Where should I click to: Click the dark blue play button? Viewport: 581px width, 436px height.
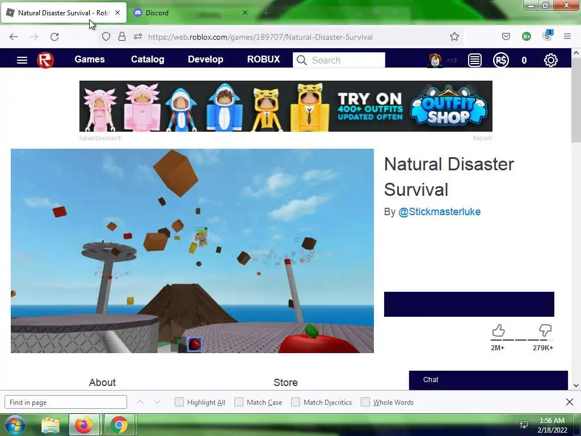[x=469, y=304]
